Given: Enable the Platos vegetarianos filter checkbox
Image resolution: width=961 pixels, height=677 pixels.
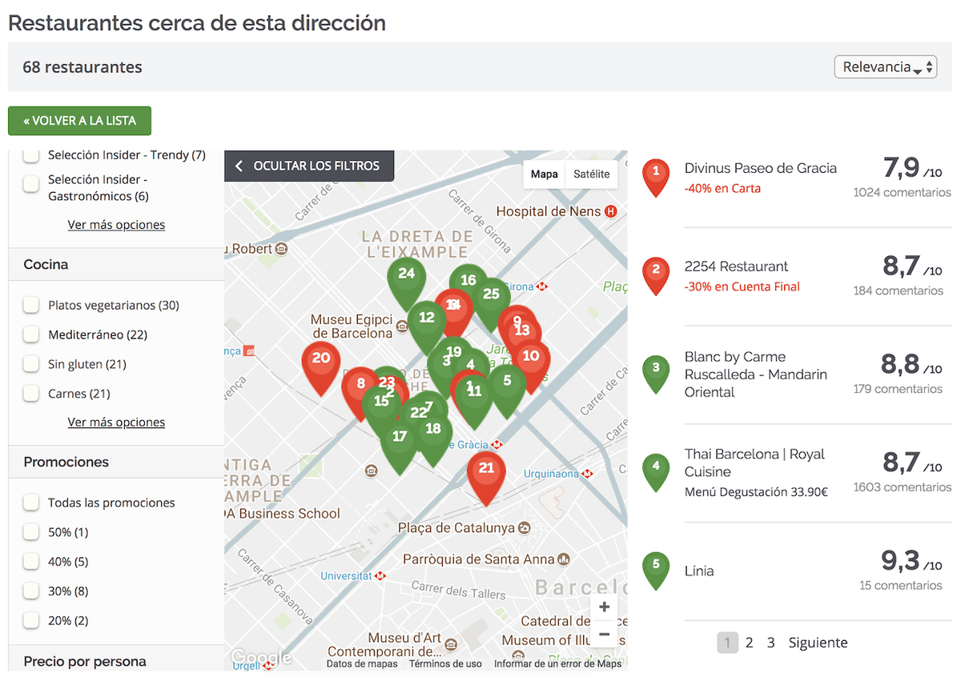Looking at the screenshot, I should coord(31,305).
